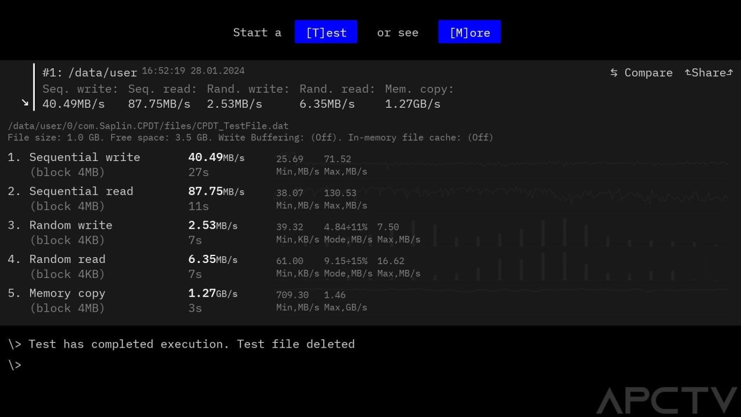Select the #1: /data/user result header
741x417 pixels.
pos(90,72)
